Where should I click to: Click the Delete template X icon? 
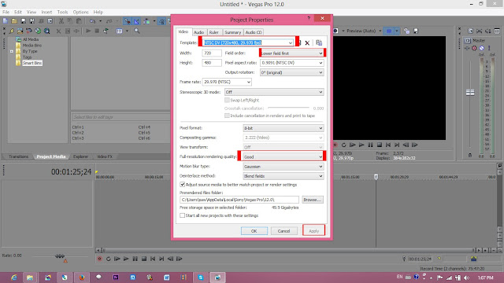307,42
